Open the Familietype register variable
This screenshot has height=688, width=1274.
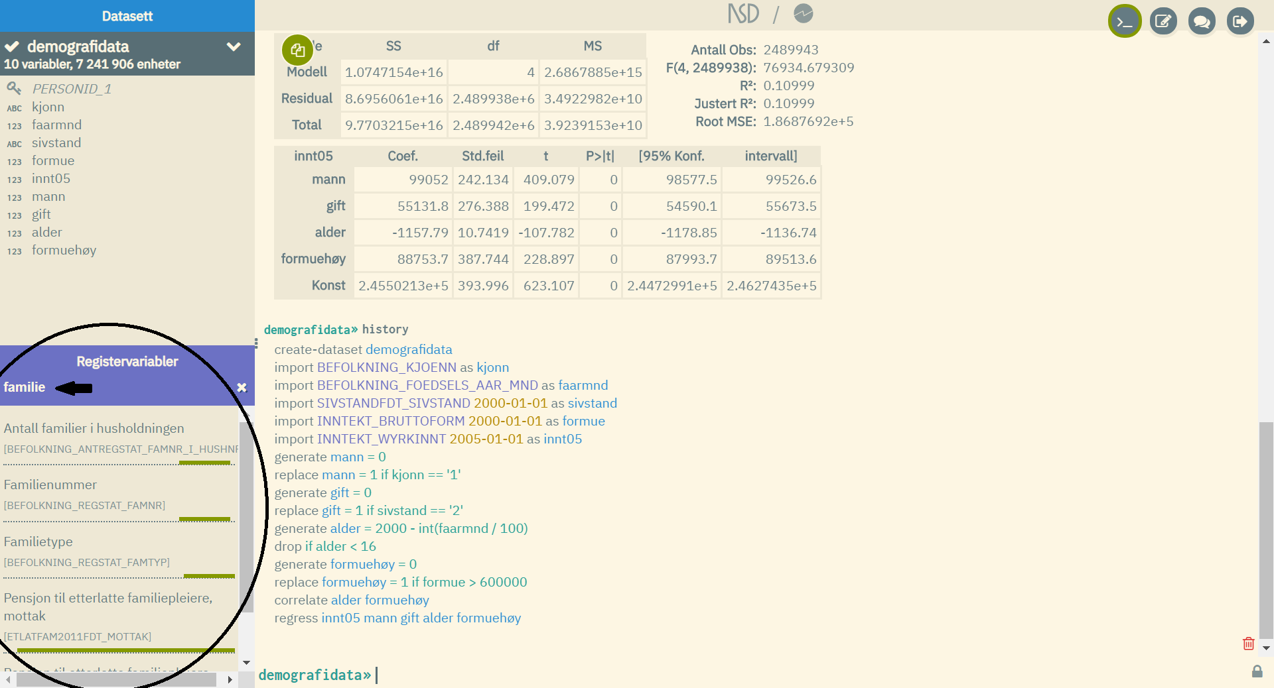pos(38,542)
